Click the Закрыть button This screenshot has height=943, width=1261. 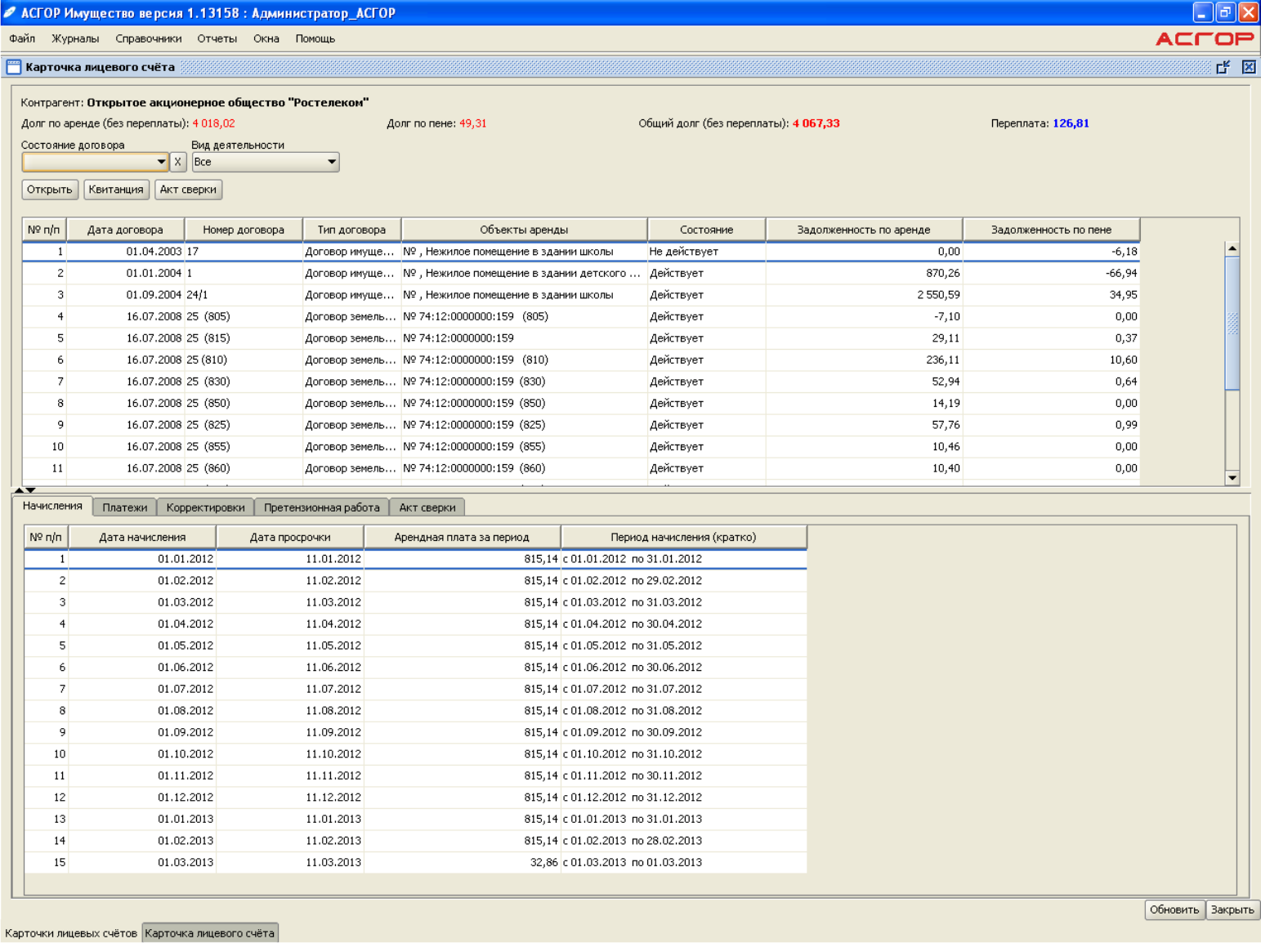tap(1232, 909)
